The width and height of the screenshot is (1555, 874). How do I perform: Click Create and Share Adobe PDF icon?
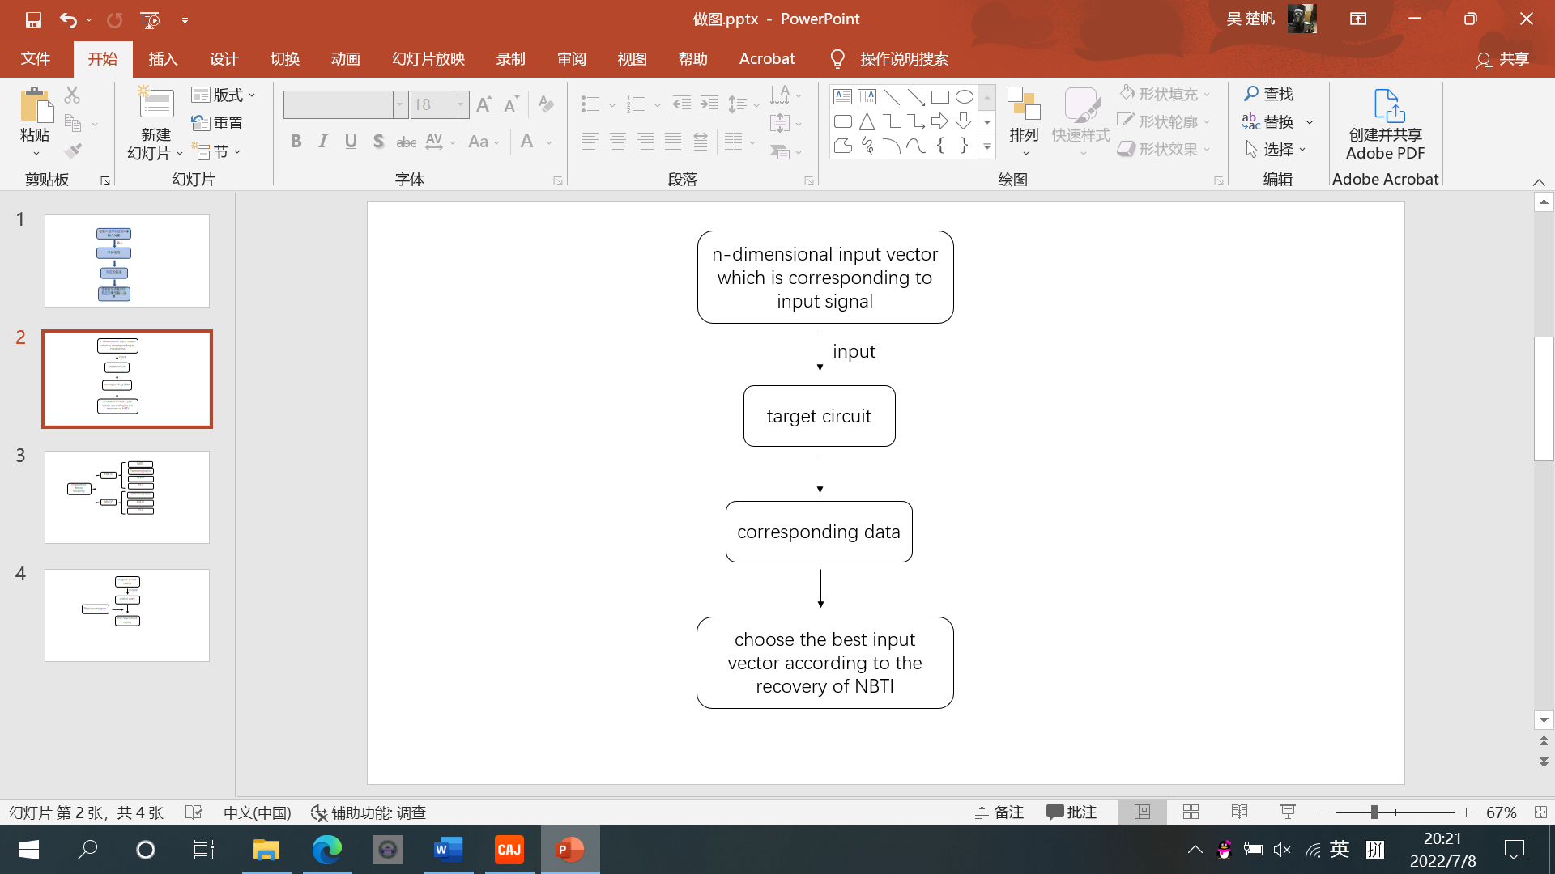pos(1388,106)
